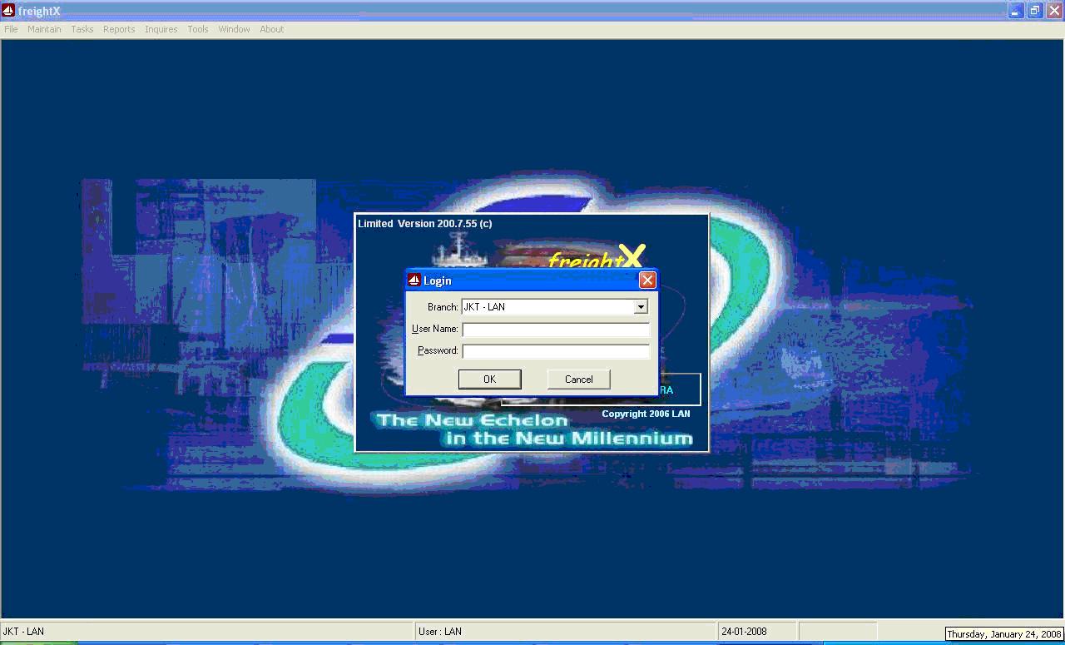Viewport: 1065px width, 645px height.
Task: Open the Reports menu
Action: tap(119, 29)
